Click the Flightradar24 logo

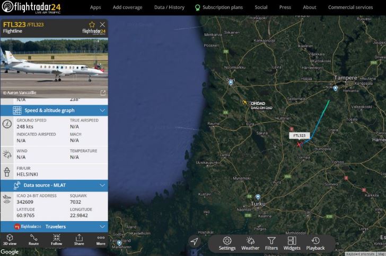click(x=31, y=7)
